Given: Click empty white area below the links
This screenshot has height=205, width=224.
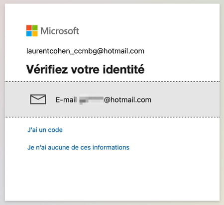Looking at the screenshot, I should [x=112, y=176].
